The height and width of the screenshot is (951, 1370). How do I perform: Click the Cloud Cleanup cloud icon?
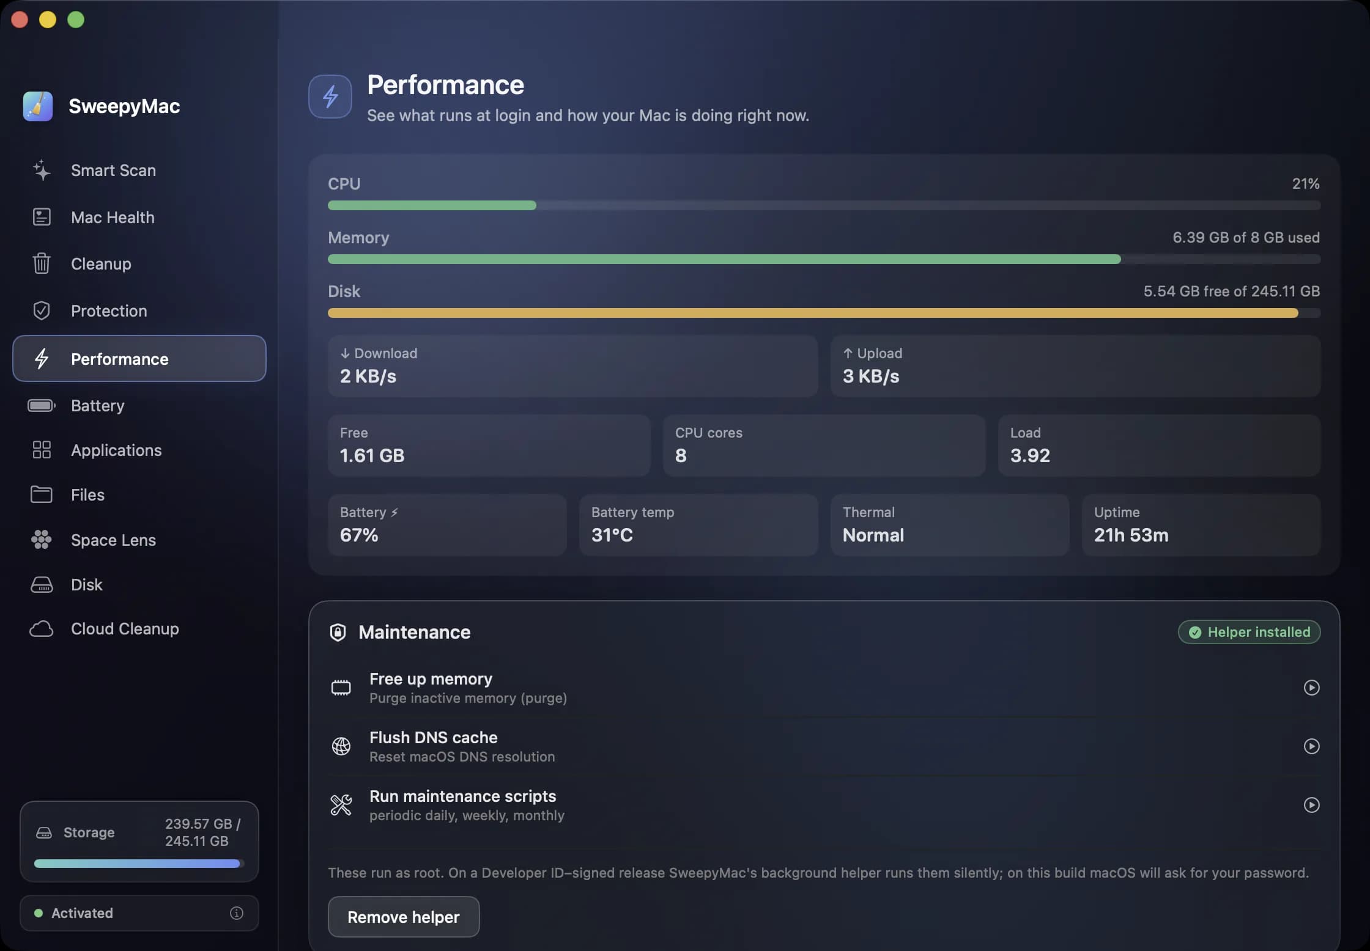point(42,629)
